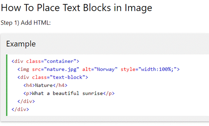
Task: Click the img src="nature.jpg" code line
Action: [99, 69]
